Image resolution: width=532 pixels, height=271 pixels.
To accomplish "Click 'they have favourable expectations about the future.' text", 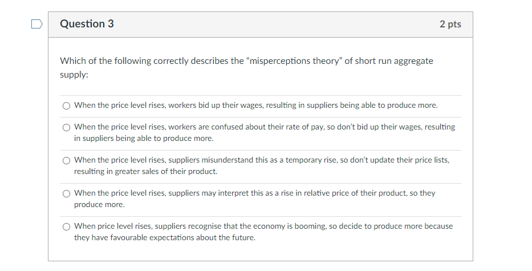I will pos(165,237).
